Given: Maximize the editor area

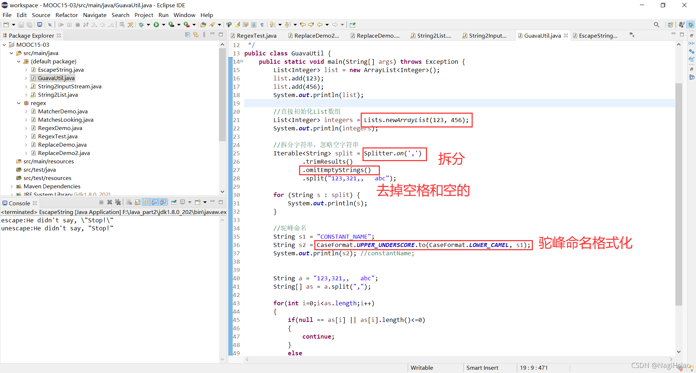Looking at the screenshot, I should (682, 34).
